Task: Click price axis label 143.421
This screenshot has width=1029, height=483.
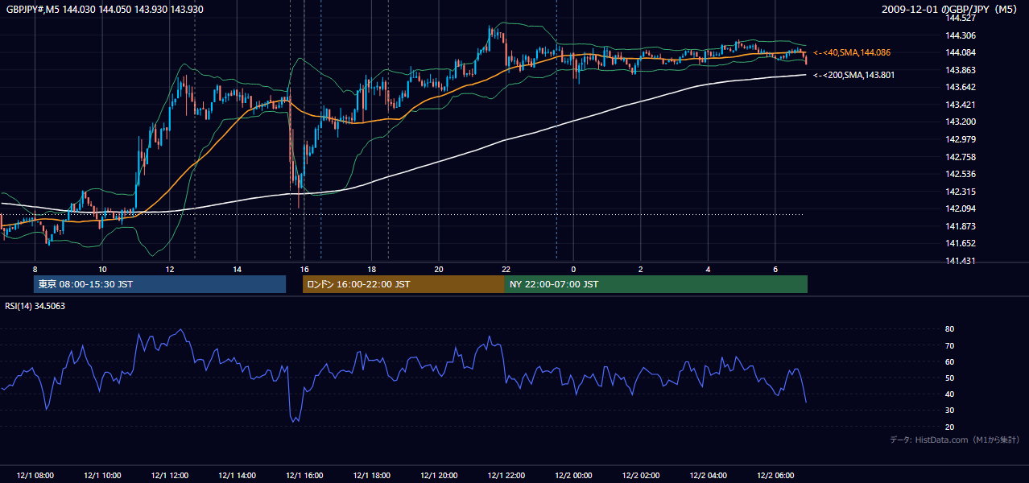Action: (x=961, y=105)
